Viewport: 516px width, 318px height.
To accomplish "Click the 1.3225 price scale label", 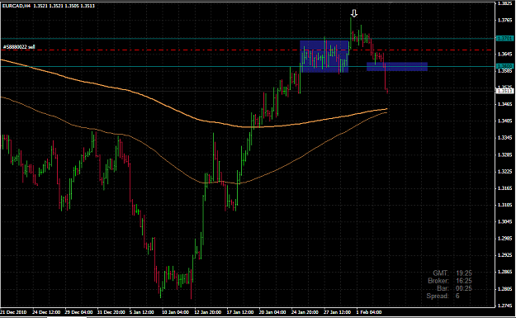I will [x=504, y=171].
